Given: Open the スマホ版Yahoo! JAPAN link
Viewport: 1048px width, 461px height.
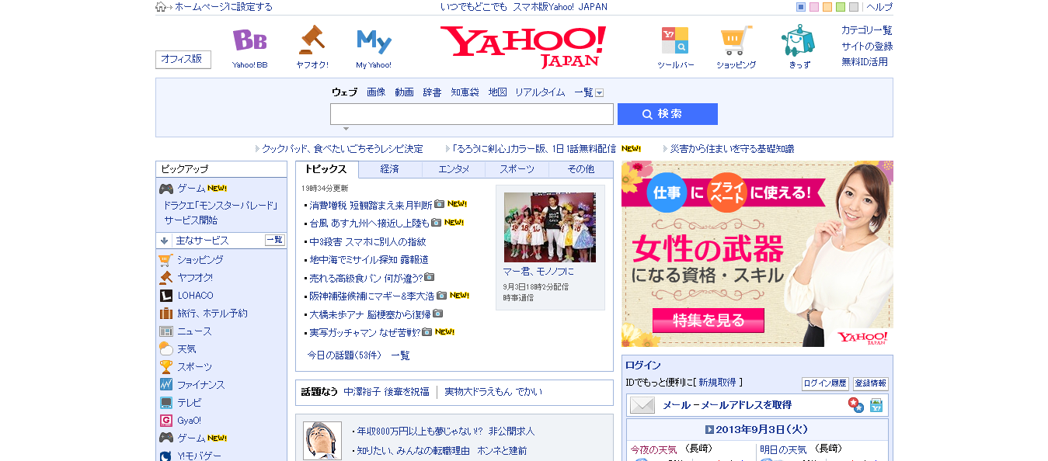Looking at the screenshot, I should (560, 7).
